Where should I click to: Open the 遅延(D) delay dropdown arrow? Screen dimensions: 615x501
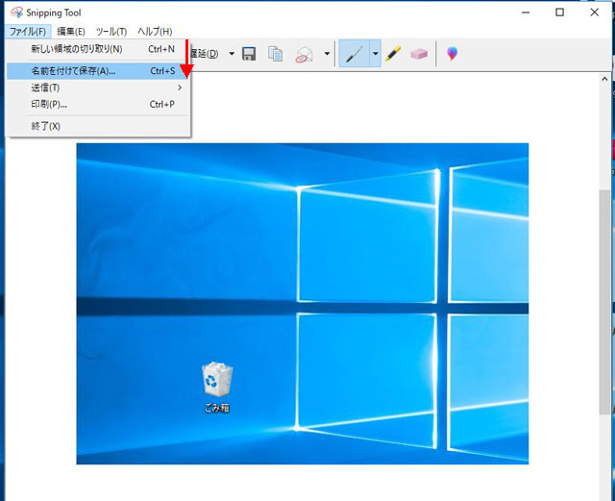pyautogui.click(x=232, y=54)
